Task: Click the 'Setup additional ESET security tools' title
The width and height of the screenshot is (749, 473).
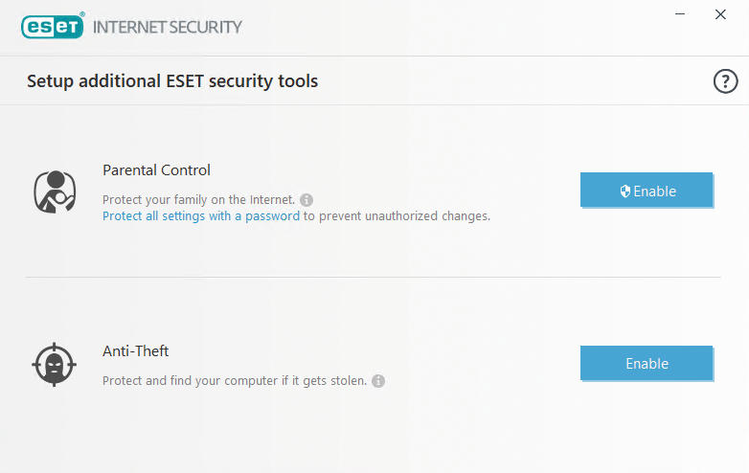Action: tap(172, 81)
